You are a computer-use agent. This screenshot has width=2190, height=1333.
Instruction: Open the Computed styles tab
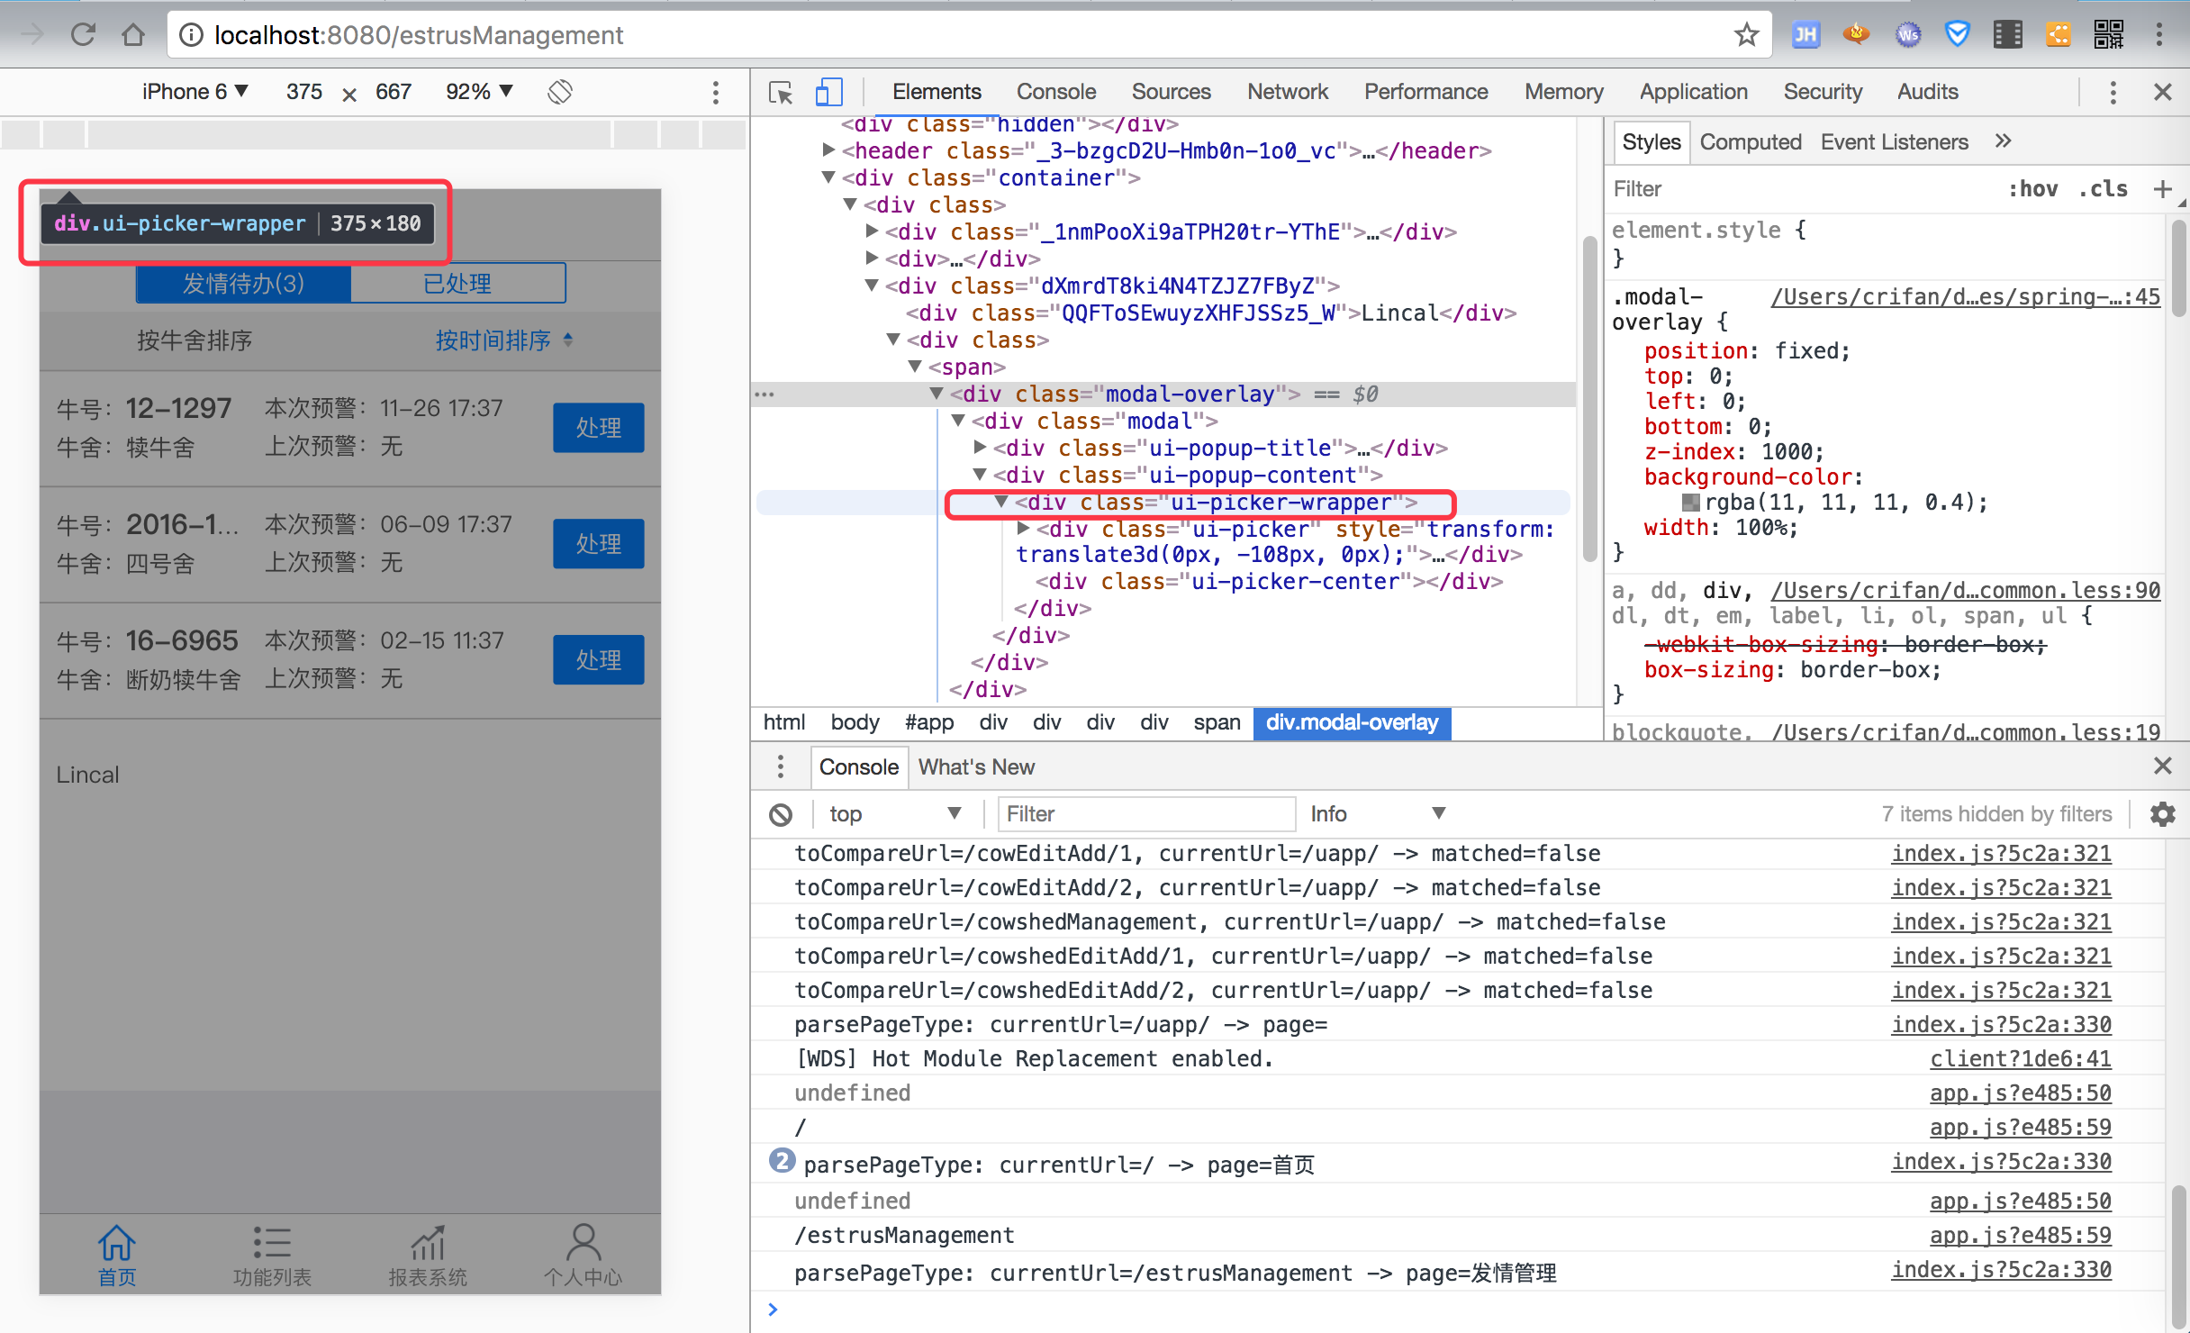point(1750,142)
